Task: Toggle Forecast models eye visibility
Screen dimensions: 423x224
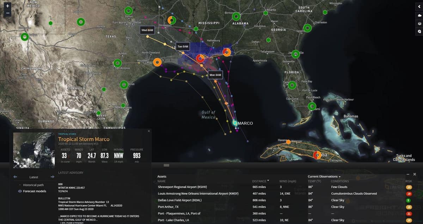Action: 20,191
